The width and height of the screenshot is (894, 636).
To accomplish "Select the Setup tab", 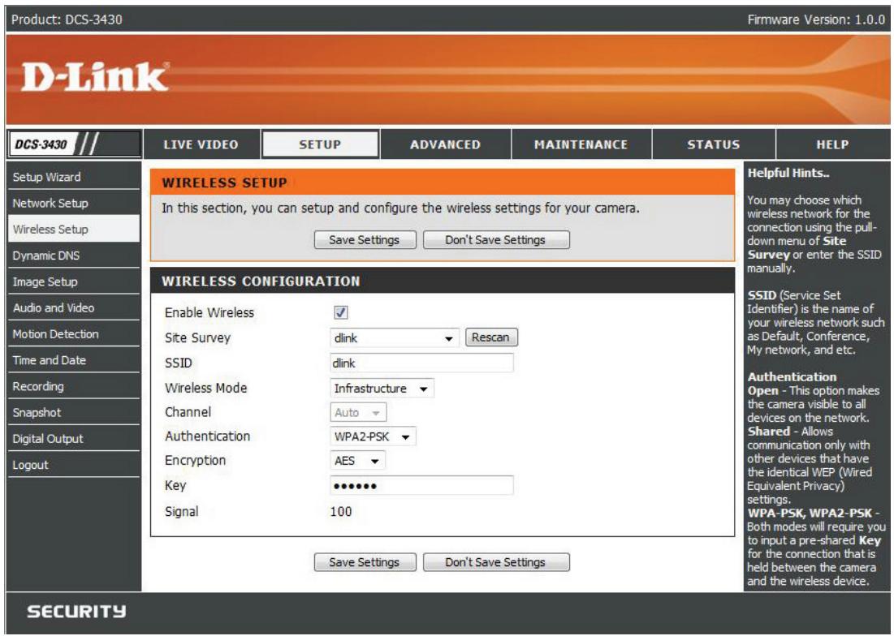I will [321, 144].
